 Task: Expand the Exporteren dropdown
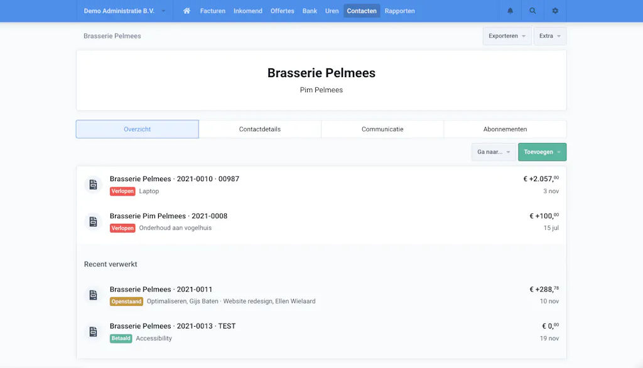coord(507,36)
